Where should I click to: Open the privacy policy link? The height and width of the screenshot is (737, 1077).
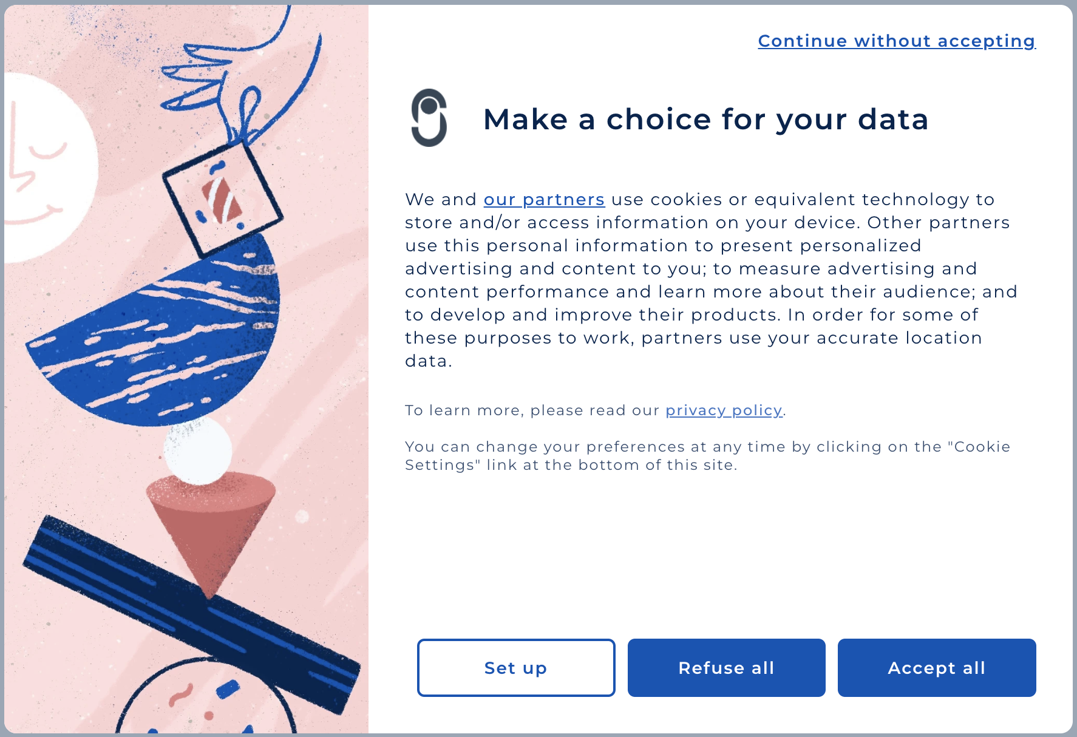point(723,410)
